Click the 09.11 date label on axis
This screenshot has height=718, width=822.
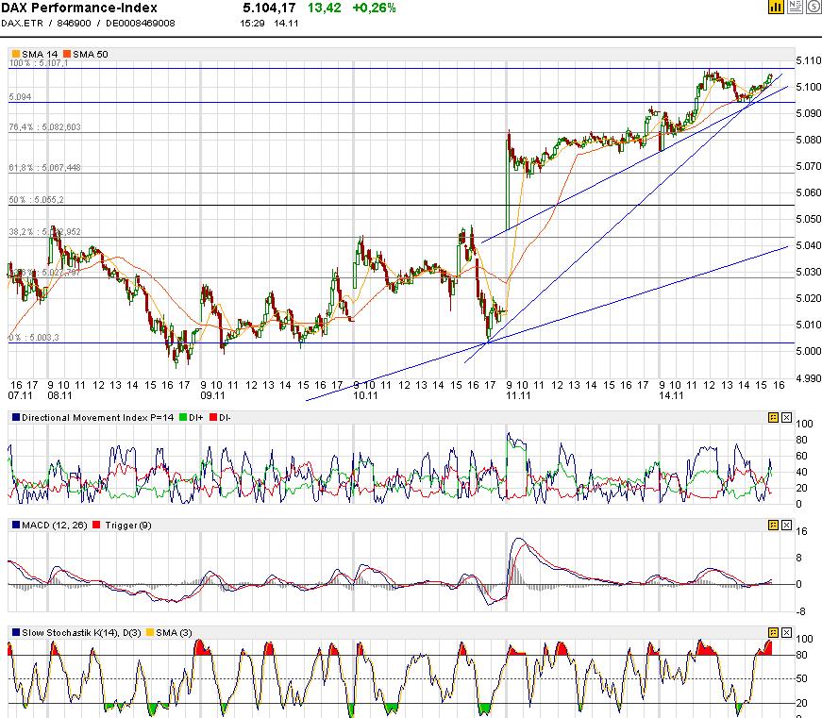[212, 395]
